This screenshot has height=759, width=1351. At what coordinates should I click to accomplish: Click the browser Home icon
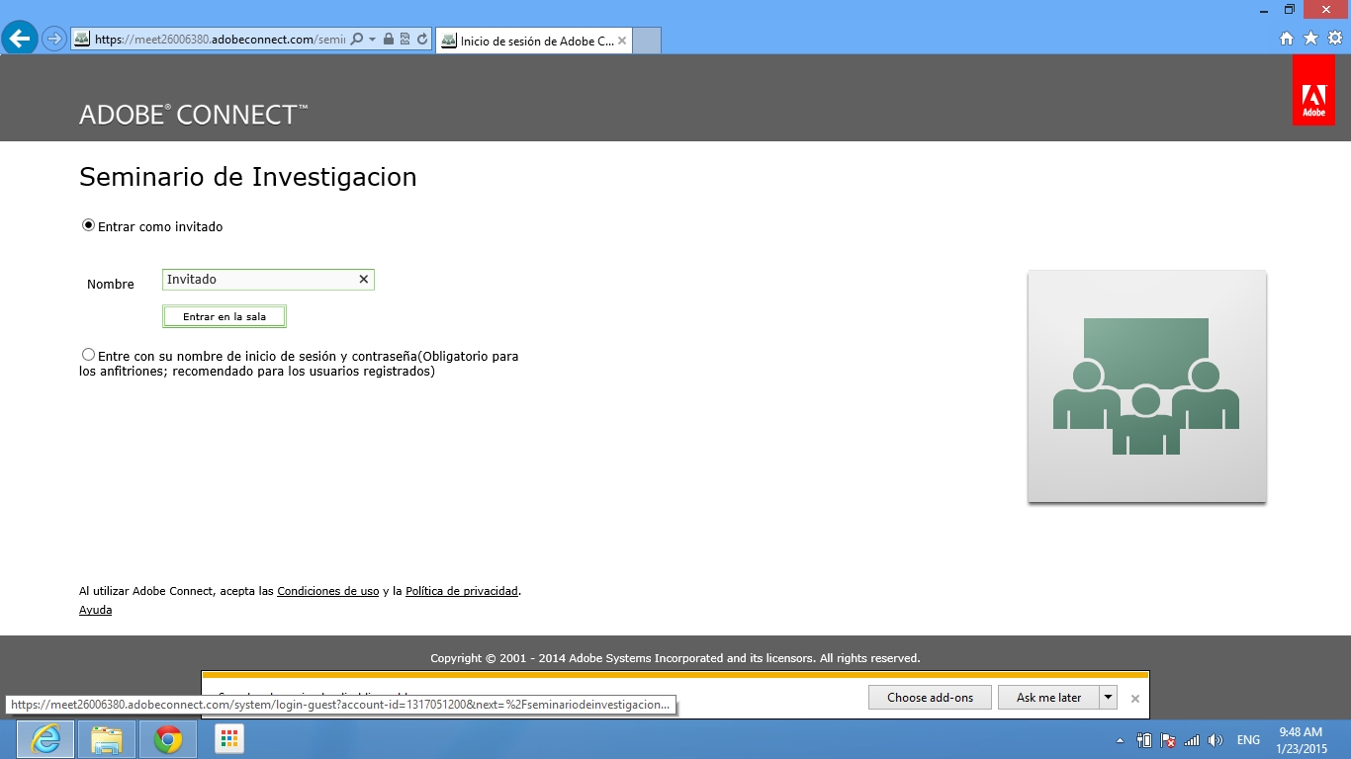pos(1287,39)
